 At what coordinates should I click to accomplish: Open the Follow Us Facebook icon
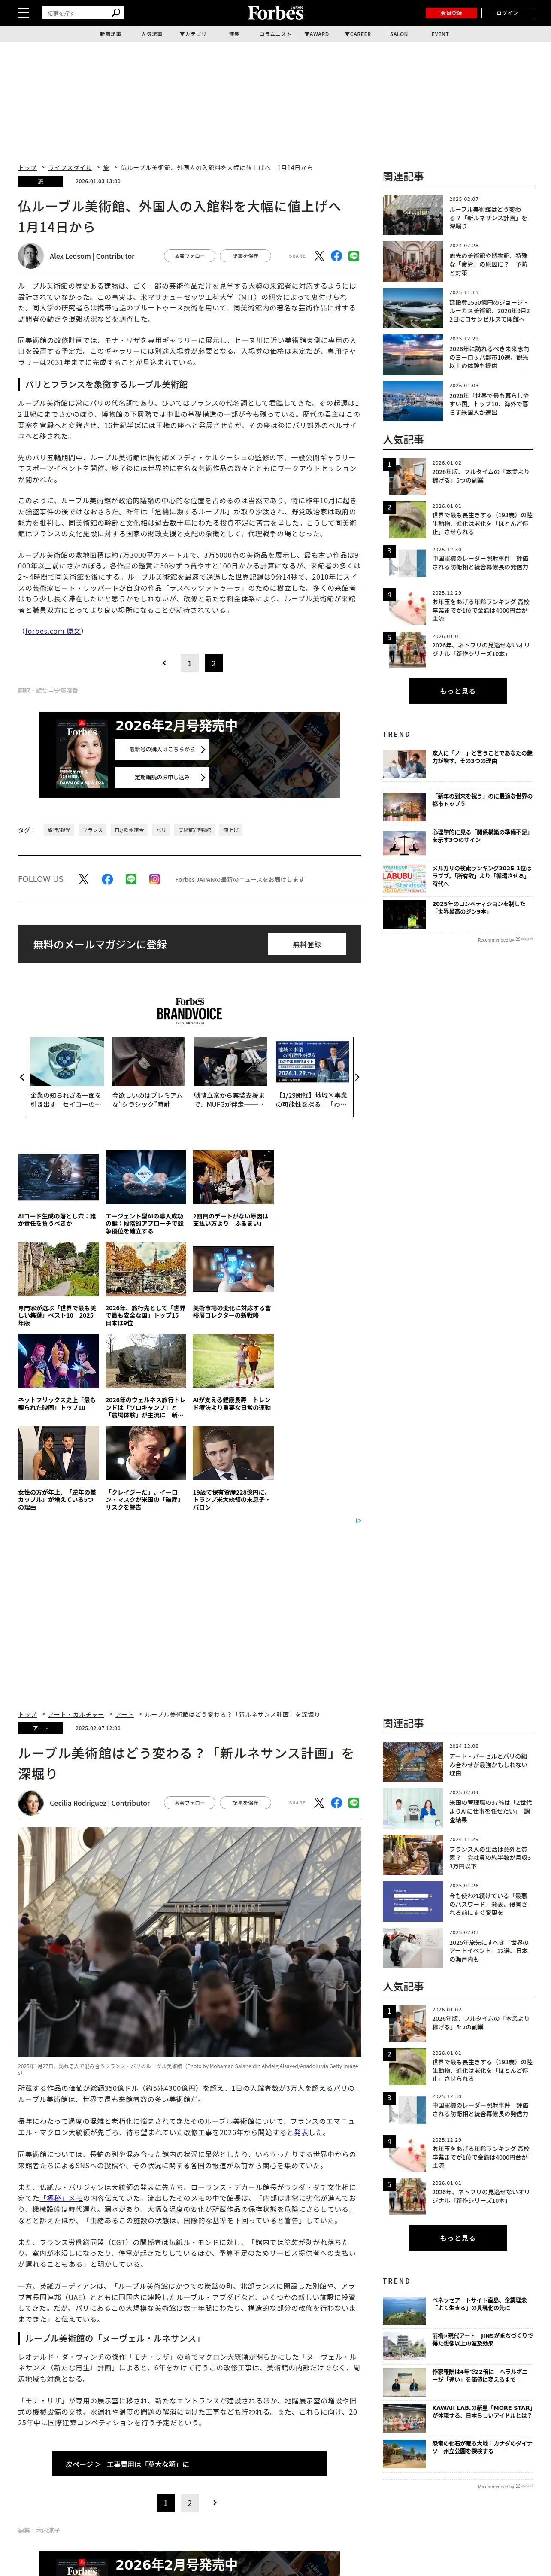click(x=107, y=879)
